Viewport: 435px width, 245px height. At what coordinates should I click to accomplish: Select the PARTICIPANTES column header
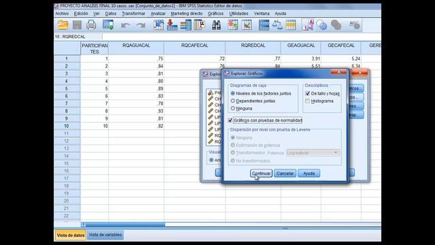[x=94, y=48]
